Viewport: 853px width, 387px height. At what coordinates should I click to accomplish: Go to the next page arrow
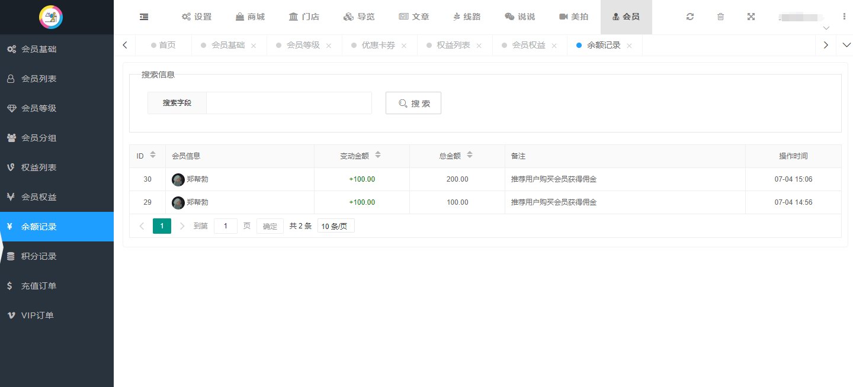click(182, 226)
